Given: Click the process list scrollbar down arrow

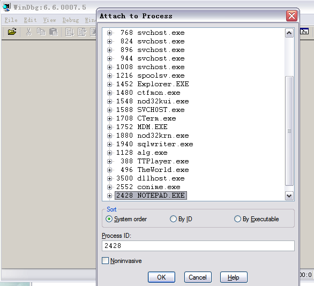Looking at the screenshot, I should tap(289, 195).
